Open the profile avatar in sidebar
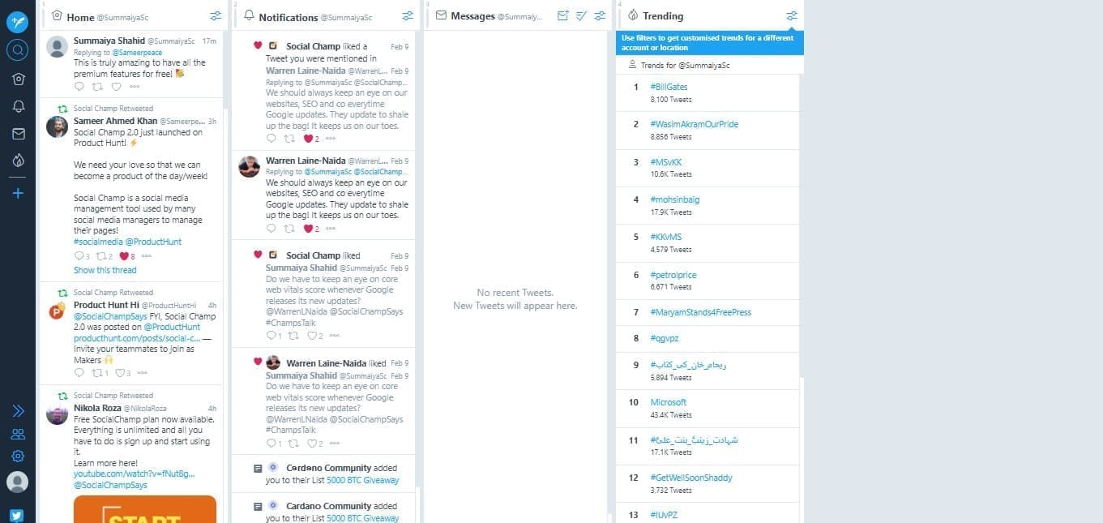This screenshot has width=1103, height=523. (18, 482)
